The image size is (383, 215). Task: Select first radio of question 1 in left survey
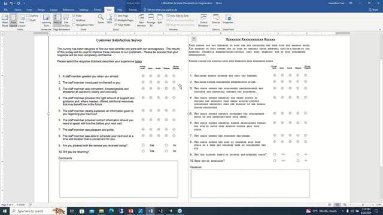coord(143,76)
